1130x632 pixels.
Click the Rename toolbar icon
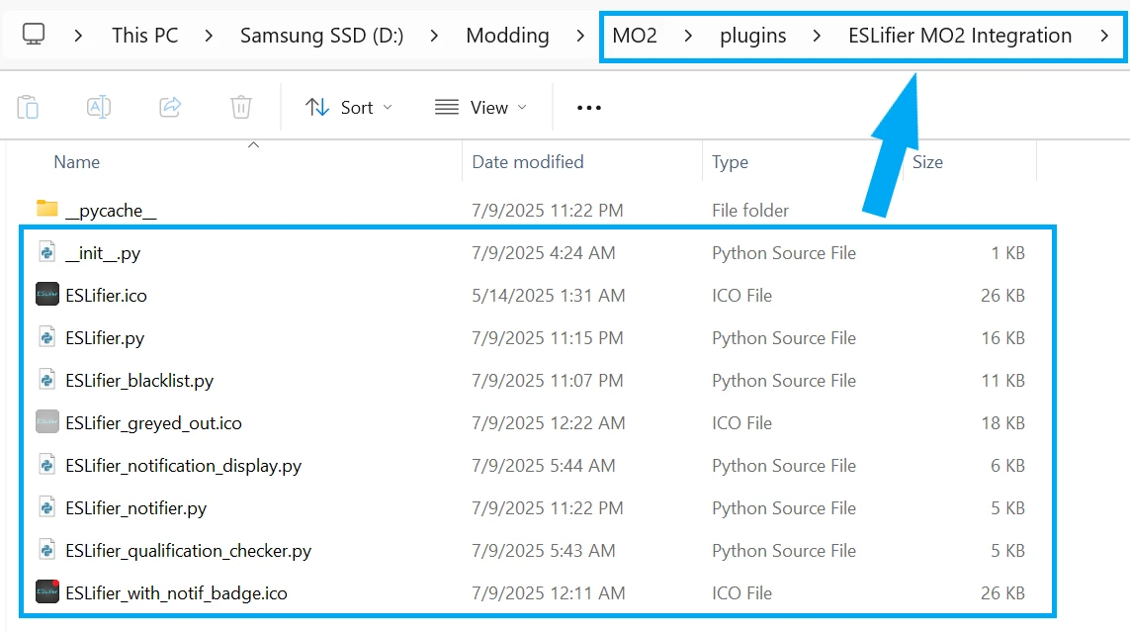[99, 108]
